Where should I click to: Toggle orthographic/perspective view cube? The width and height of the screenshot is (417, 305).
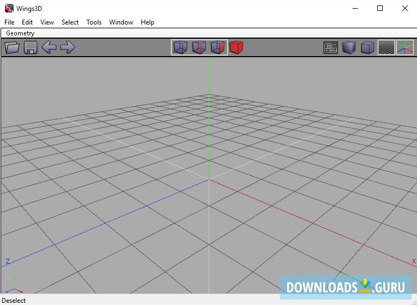[x=368, y=47]
